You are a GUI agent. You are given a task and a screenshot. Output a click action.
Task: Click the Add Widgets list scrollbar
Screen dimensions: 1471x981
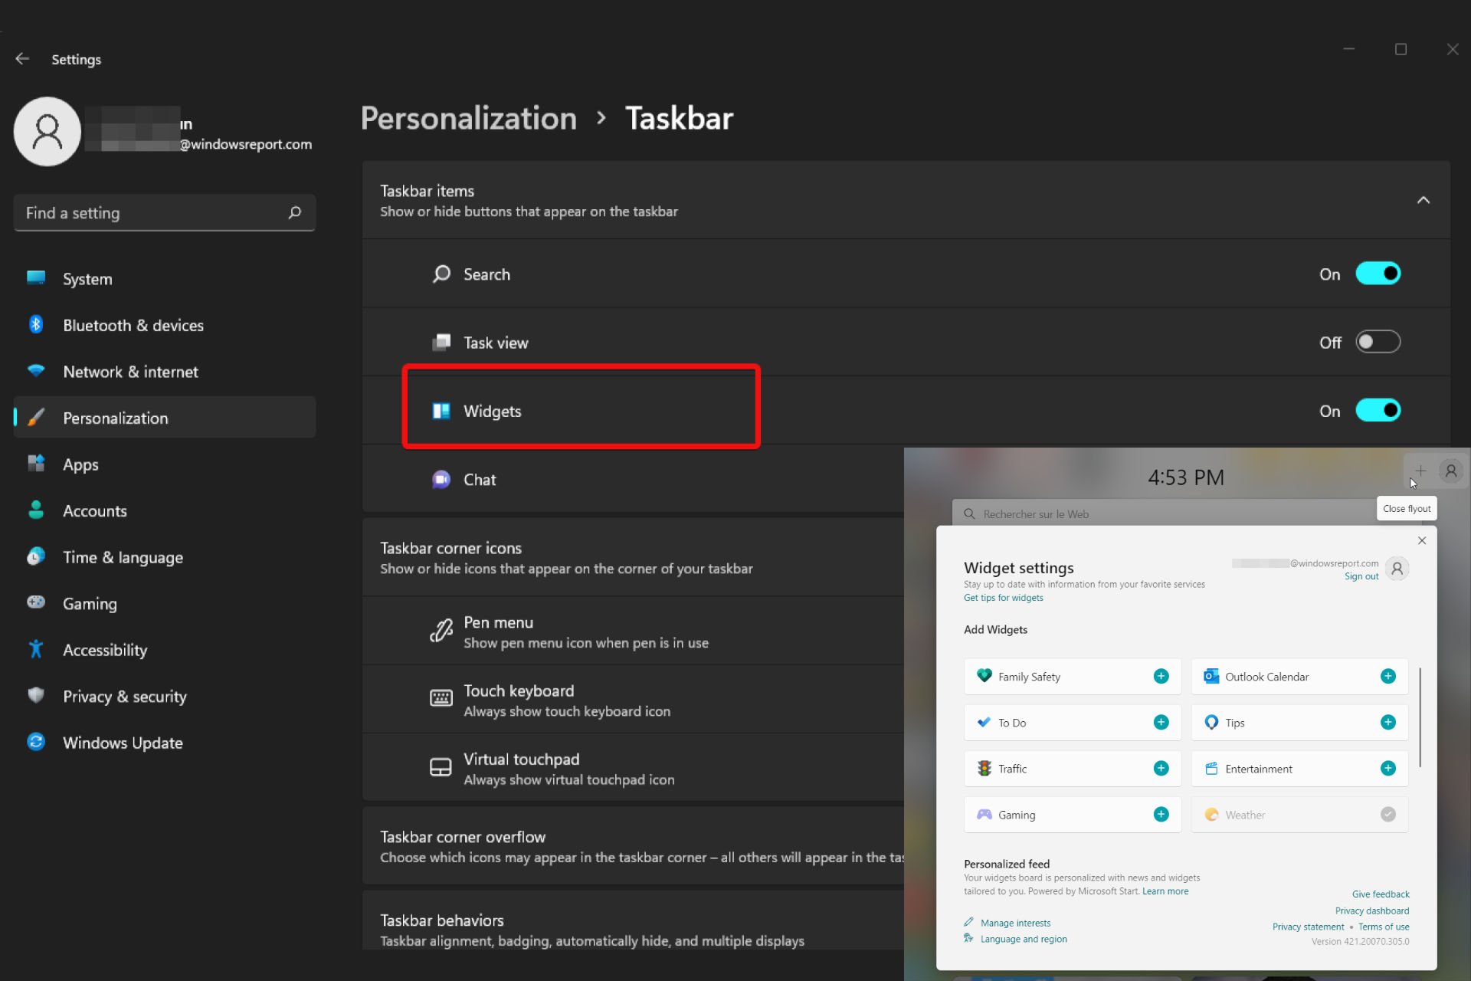[x=1420, y=717]
